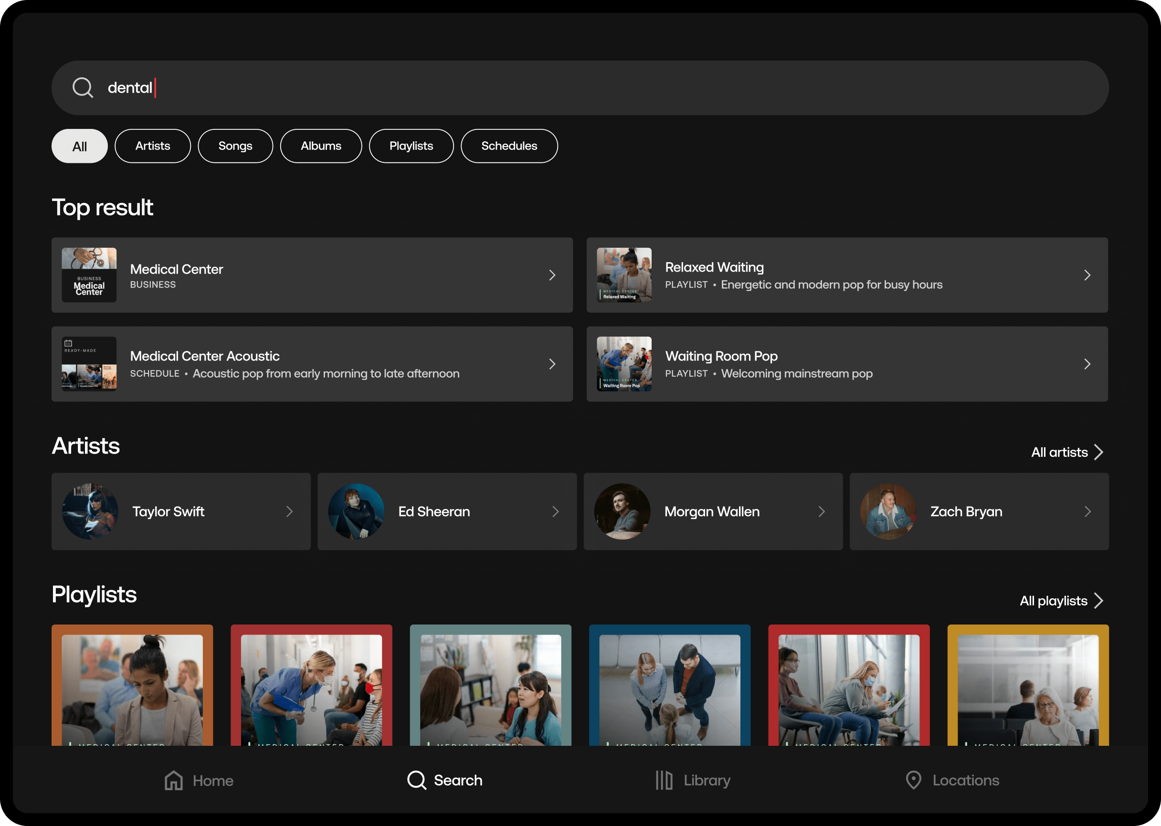
Task: Filter results by Artists chip
Action: tap(153, 147)
